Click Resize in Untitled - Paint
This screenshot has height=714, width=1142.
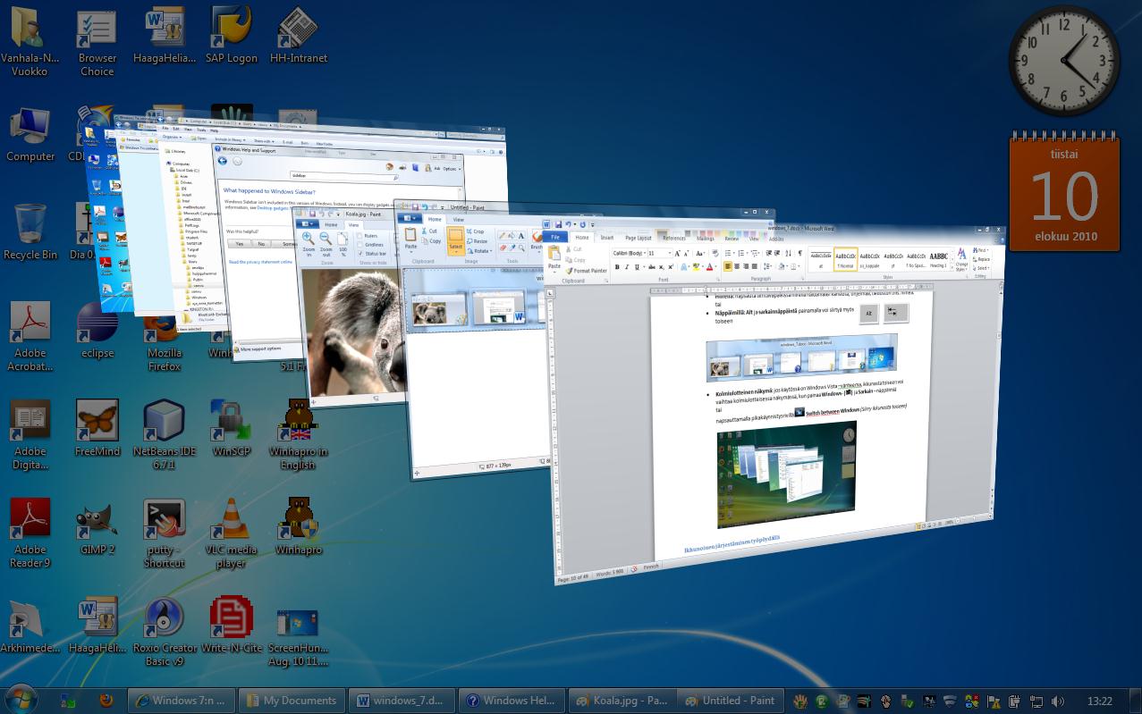pyautogui.click(x=476, y=241)
